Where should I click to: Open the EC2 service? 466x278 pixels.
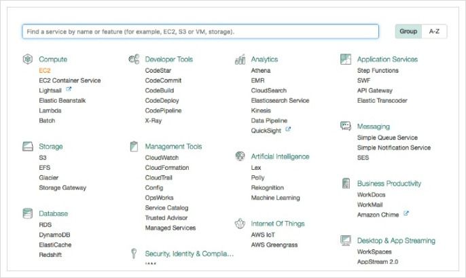coord(45,71)
